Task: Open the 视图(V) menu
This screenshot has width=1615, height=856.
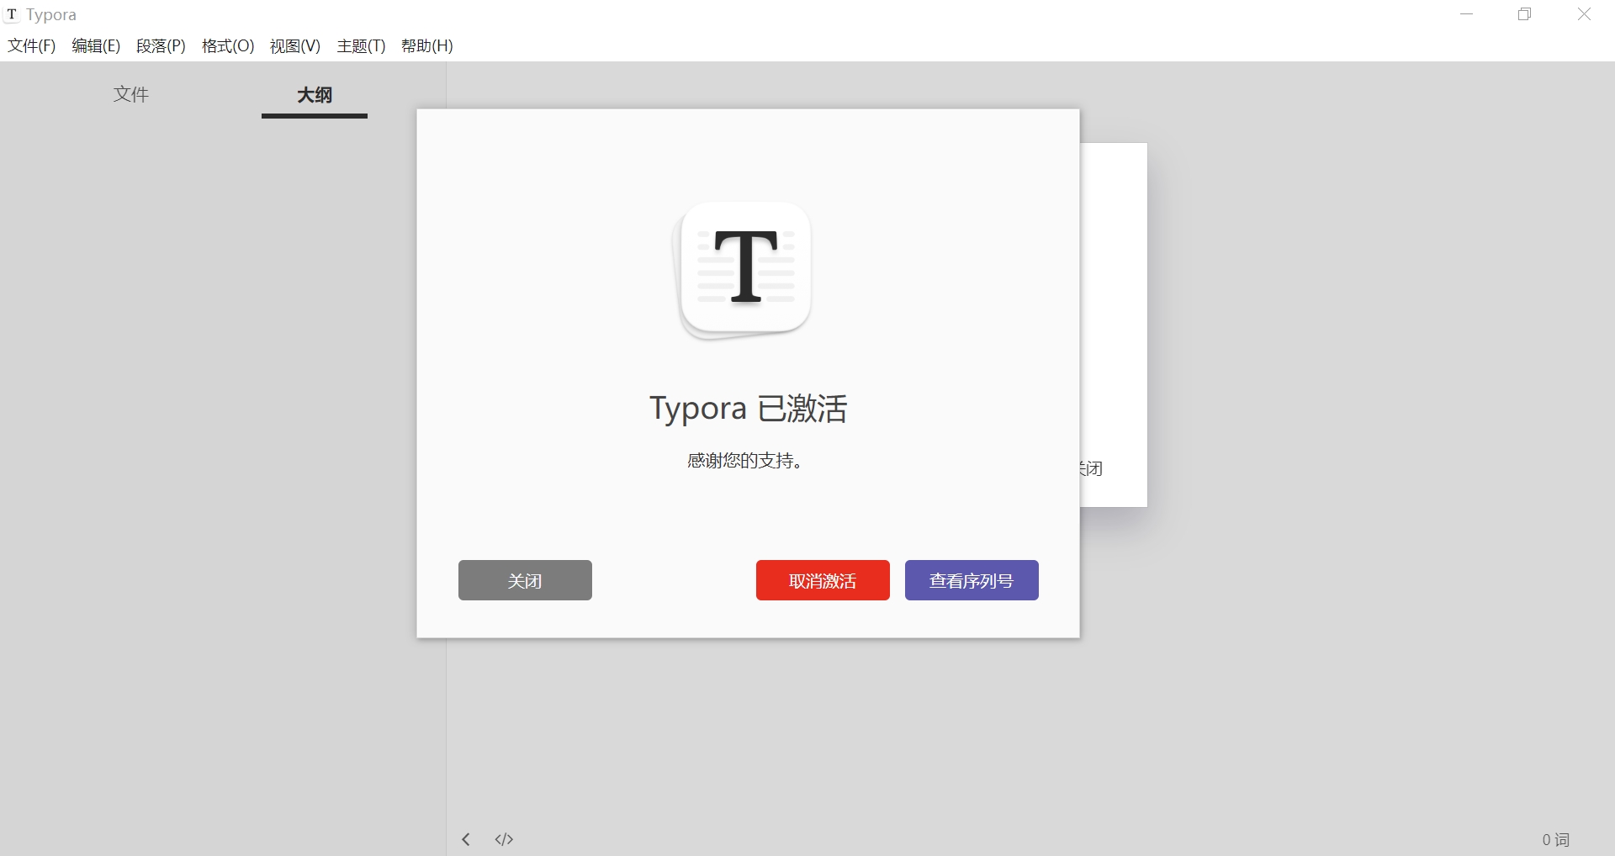Action: coord(295,46)
